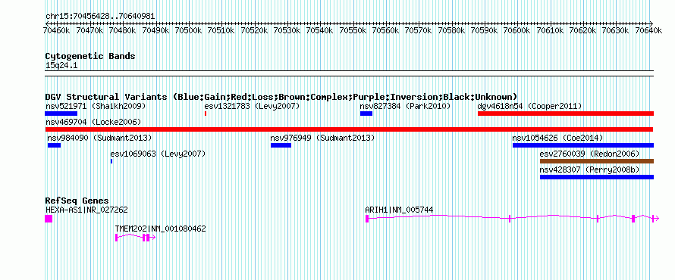Image resolution: width=675 pixels, height=280 pixels.
Task: Click the 70540k ruler tick label
Action: tap(320, 30)
